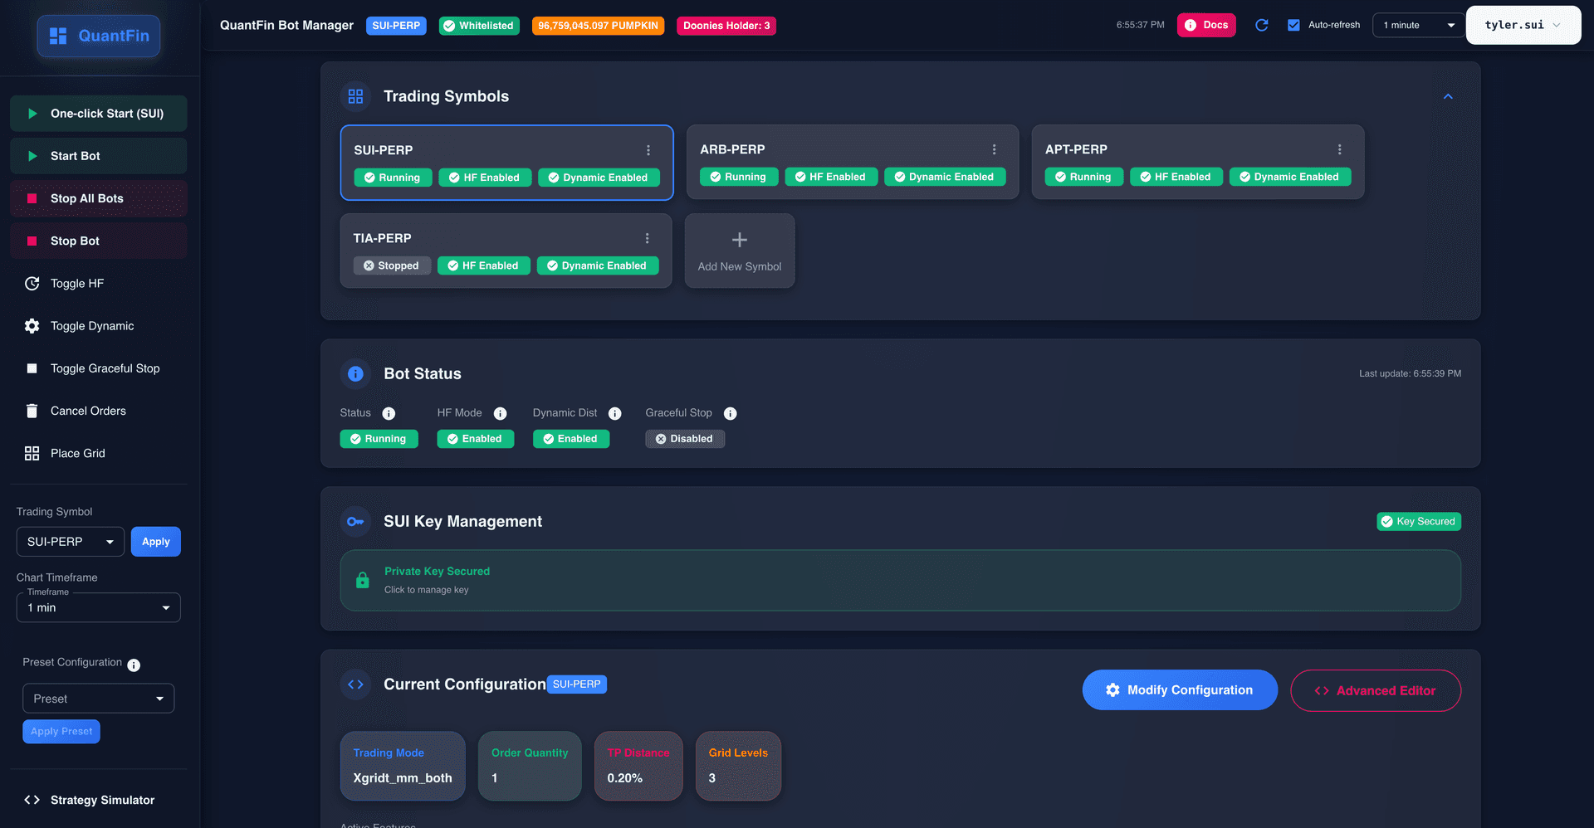Viewport: 1594px width, 828px height.
Task: Click Toggle HF in sidebar
Action: coord(99,283)
